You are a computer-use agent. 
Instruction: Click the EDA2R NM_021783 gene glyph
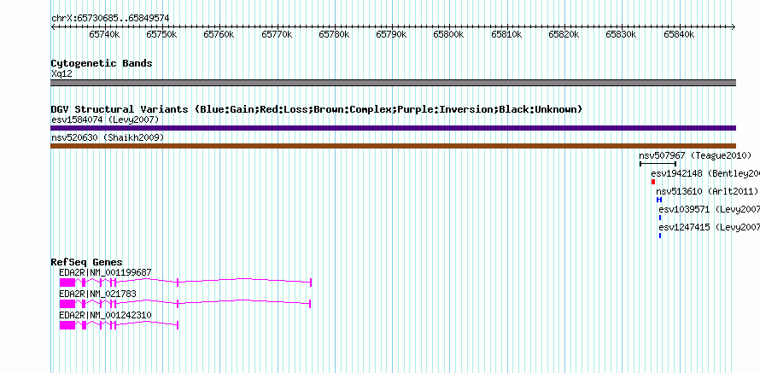pyautogui.click(x=185, y=303)
